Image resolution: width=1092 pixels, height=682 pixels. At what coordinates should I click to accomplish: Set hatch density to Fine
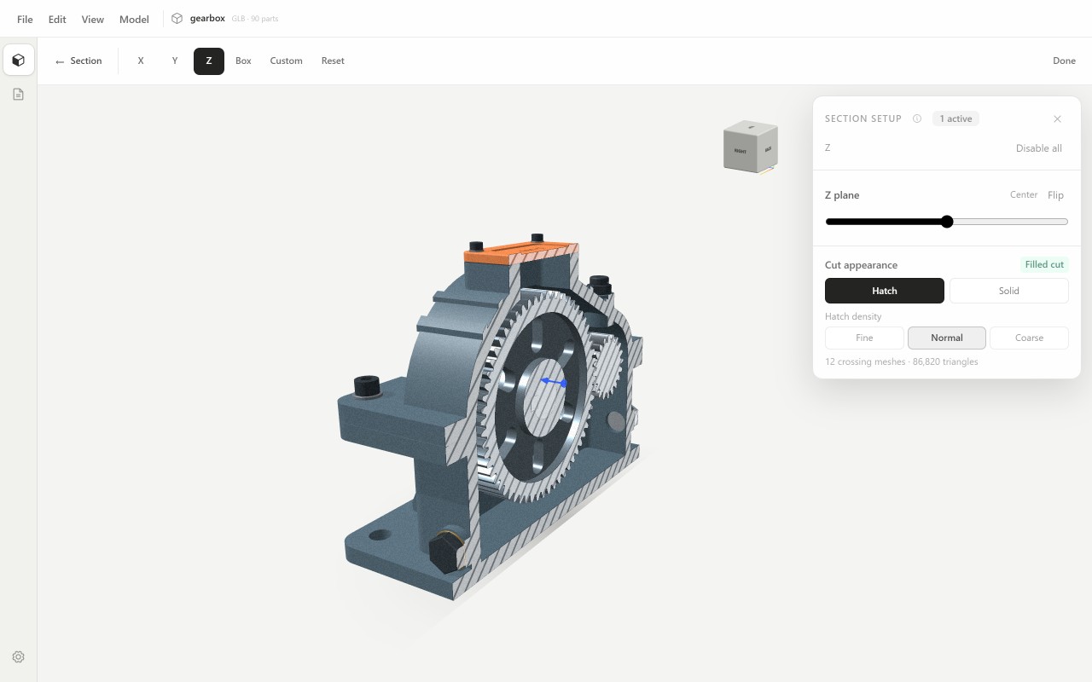(x=864, y=338)
